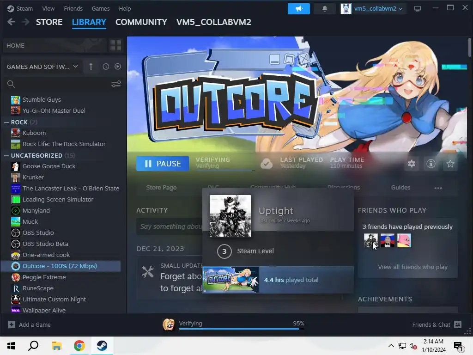
Task: Click Uptight's avatar in hover card
Action: tap(230, 216)
